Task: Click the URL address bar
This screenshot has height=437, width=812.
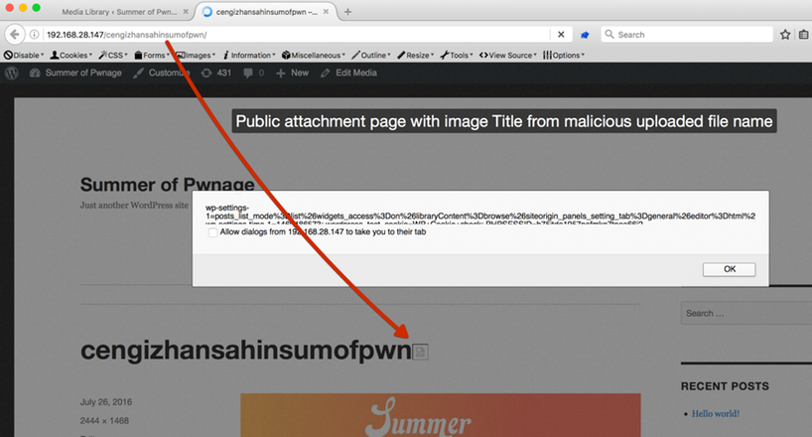Action: (x=298, y=35)
